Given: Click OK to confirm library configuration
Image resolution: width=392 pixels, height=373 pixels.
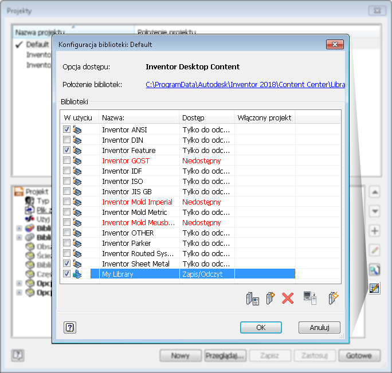Looking at the screenshot, I should pos(261,328).
